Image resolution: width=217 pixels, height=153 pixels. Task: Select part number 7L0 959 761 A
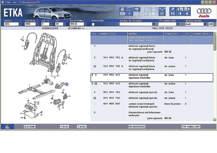pos(113,58)
